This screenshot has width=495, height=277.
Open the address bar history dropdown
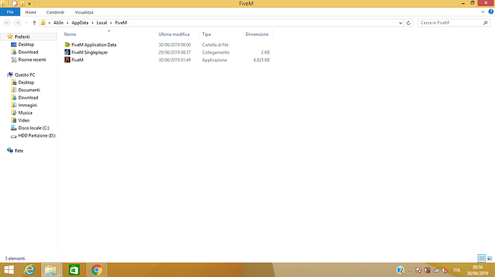(x=400, y=23)
